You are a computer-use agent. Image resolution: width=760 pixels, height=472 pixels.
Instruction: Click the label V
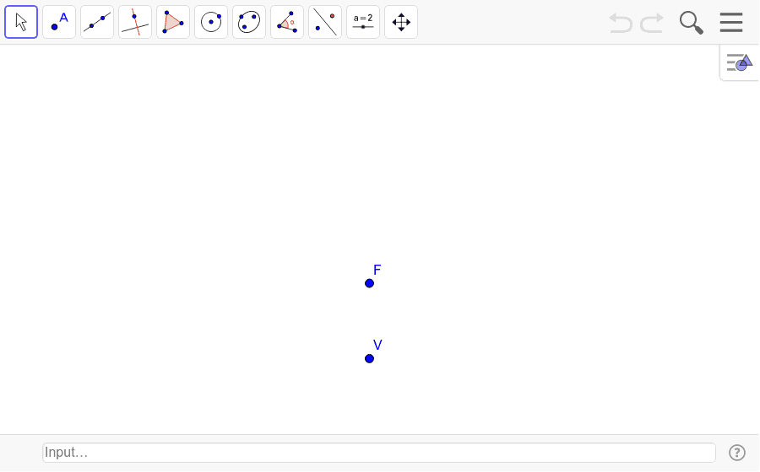[x=377, y=345]
